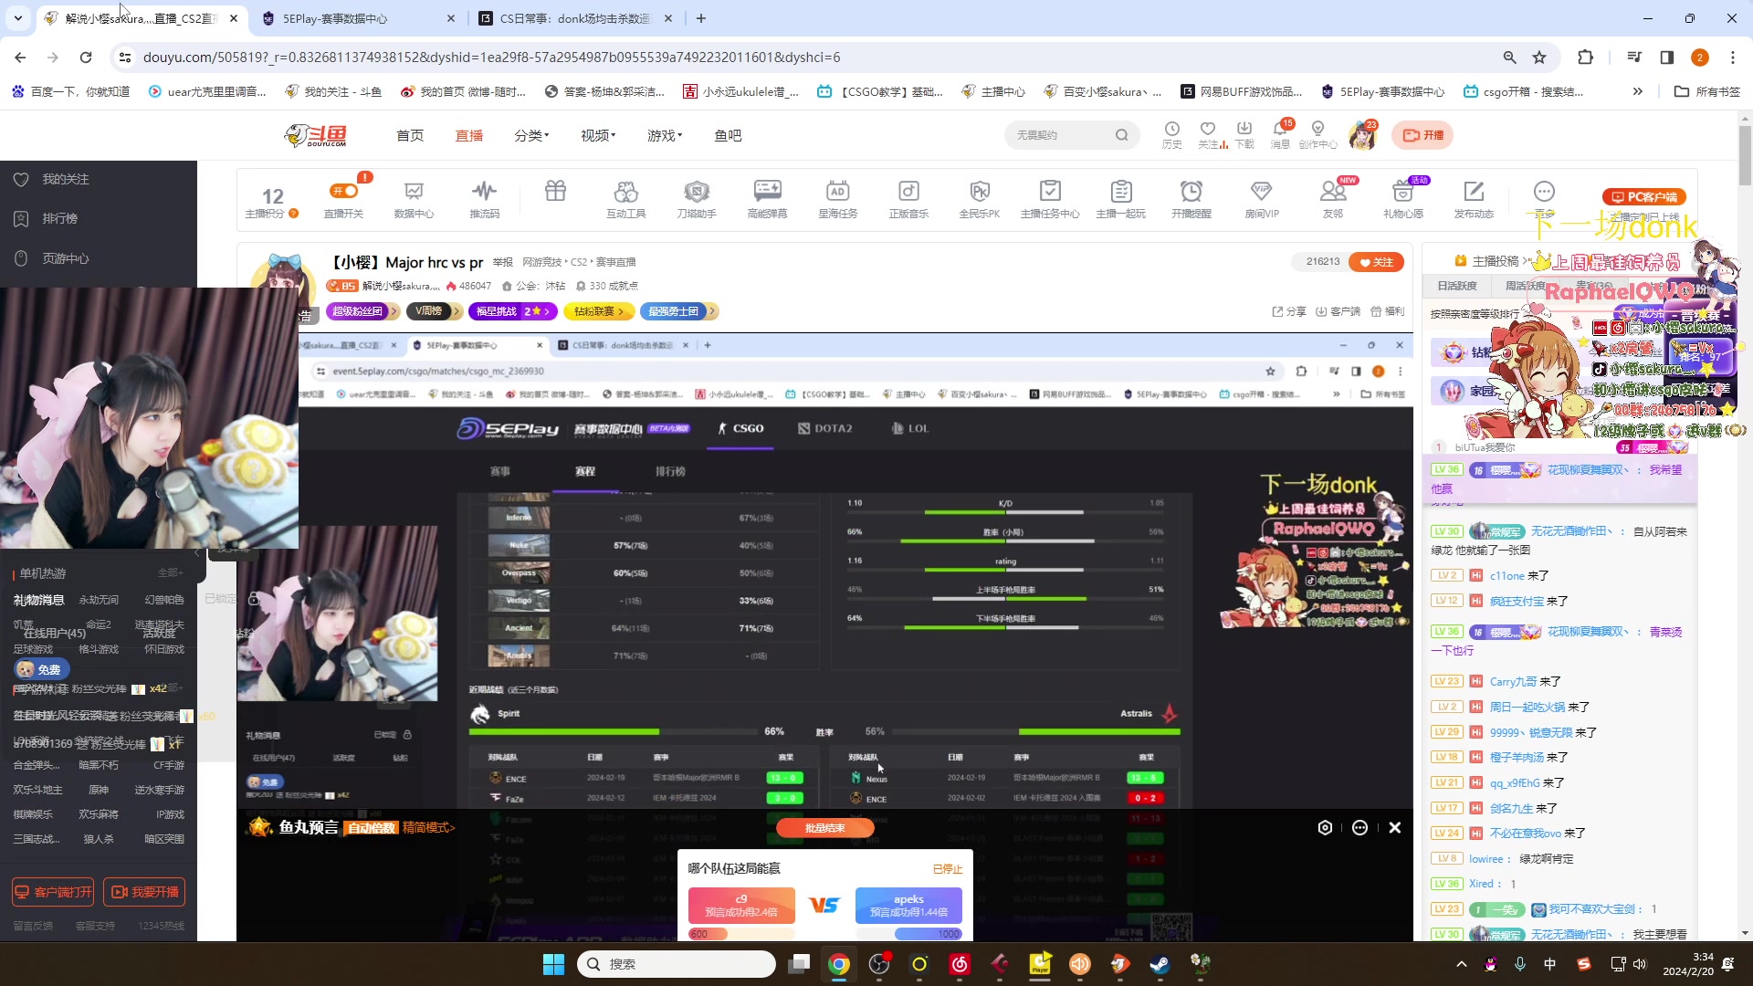Expand the 游戏 navigation dropdown
This screenshot has height=986, width=1753.
(665, 135)
